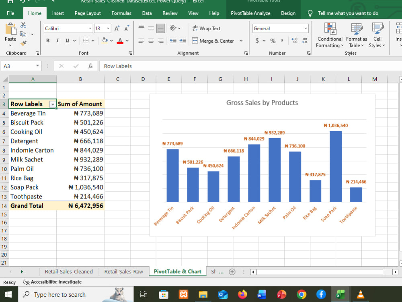Select column B header

point(80,79)
